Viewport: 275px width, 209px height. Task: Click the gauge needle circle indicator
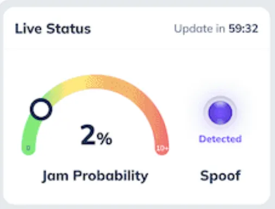pos(41,109)
